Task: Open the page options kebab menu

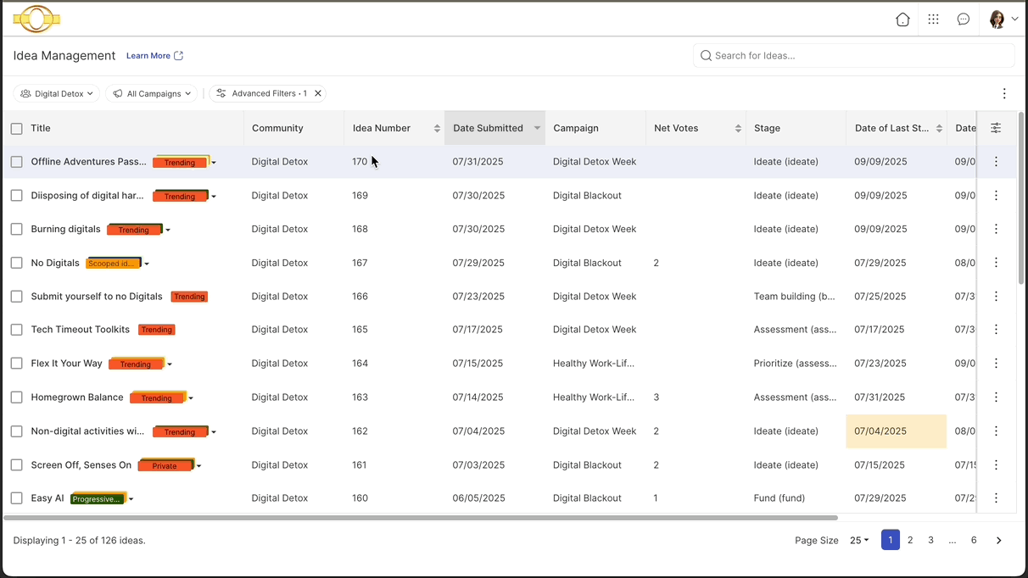Action: point(1004,93)
